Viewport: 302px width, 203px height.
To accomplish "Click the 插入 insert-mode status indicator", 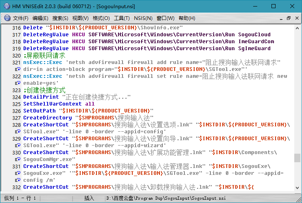I will point(89,198).
